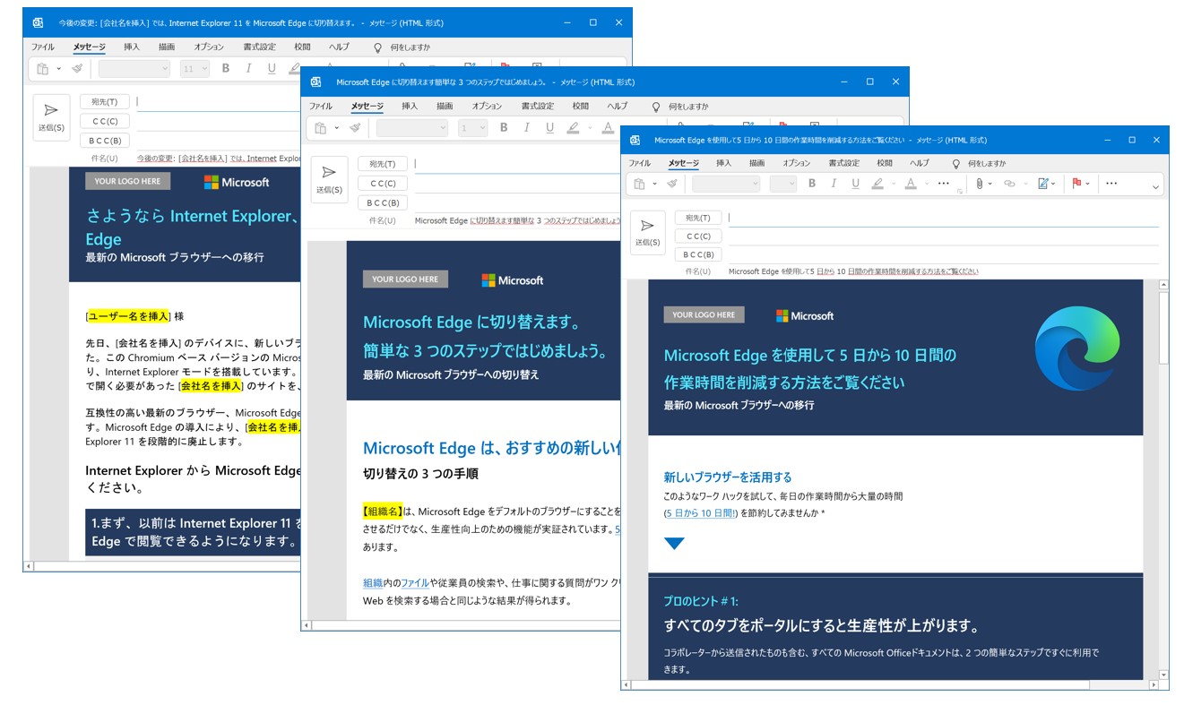Follow the 5 日から 10 日間 link in the front email
1184x705 pixels.
click(700, 513)
